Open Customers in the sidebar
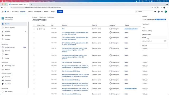Viewport: 169px width, 95px height. coord(14,80)
